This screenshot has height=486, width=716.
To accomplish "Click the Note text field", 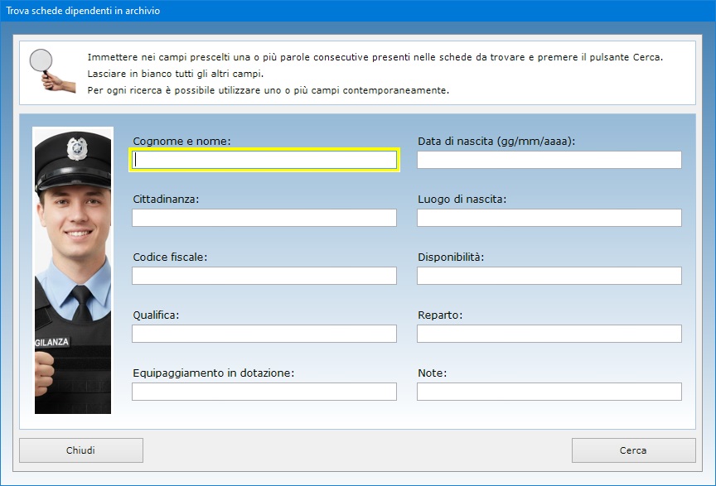I will coord(549,392).
